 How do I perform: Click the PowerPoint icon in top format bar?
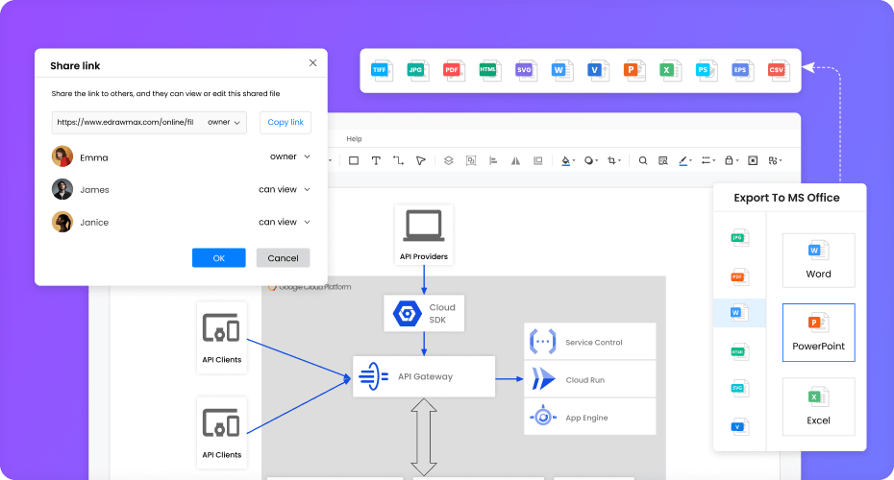(633, 71)
